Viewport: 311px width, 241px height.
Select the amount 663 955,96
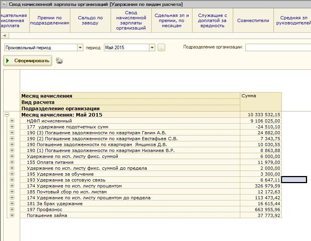tap(261, 209)
